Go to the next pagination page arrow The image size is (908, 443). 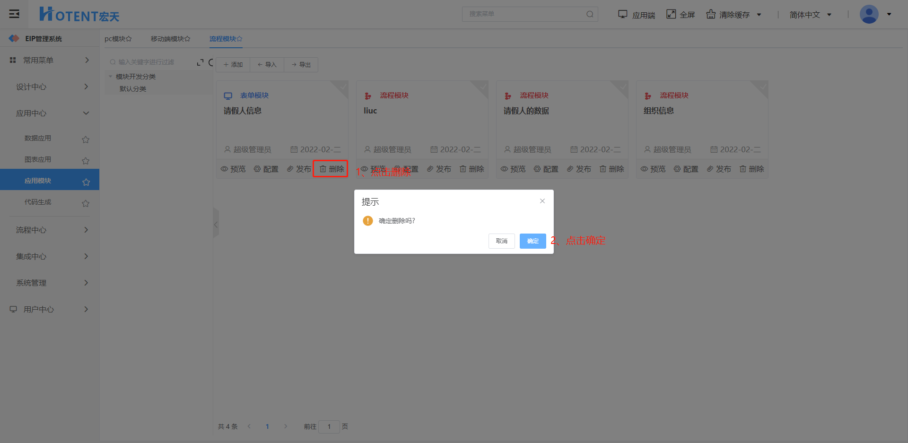pos(286,426)
